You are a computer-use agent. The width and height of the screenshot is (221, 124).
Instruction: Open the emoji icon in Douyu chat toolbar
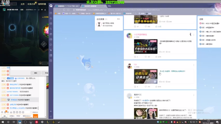click(2, 112)
